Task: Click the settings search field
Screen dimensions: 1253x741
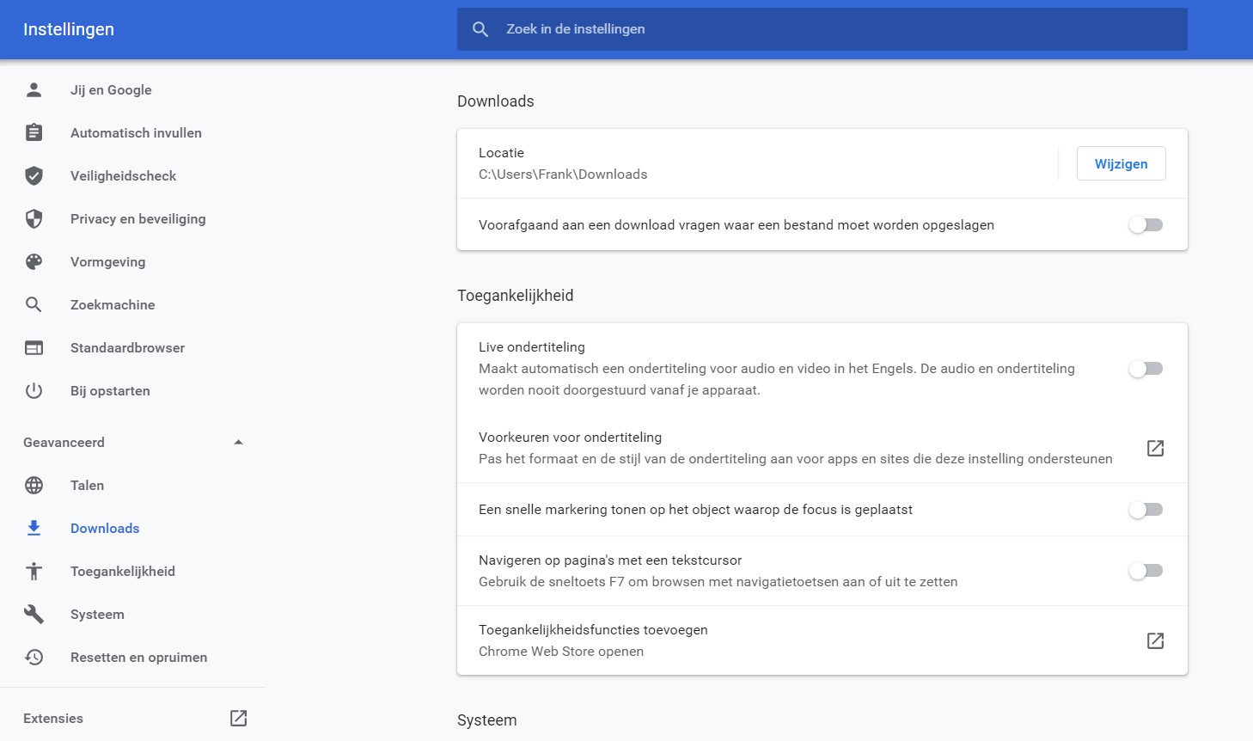Action: tap(822, 28)
